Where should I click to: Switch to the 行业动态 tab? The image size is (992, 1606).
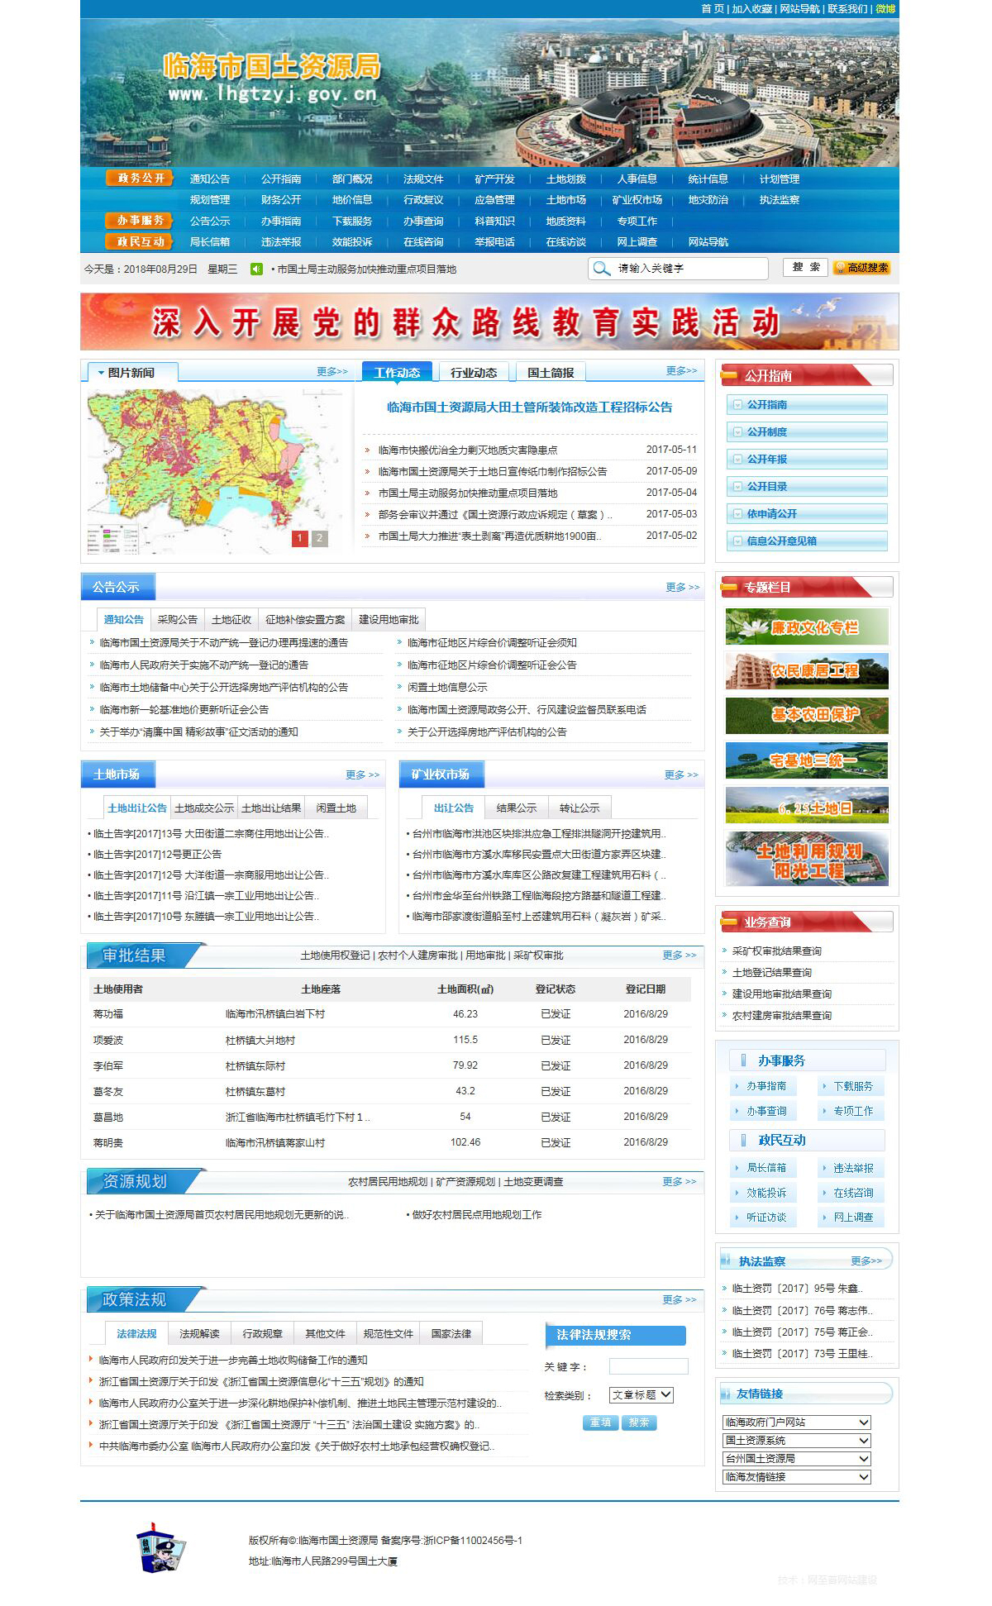point(473,373)
